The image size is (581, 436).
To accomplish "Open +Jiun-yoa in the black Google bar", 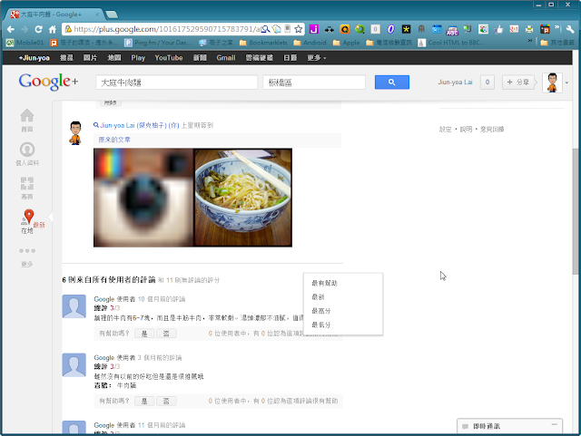I will tap(34, 58).
